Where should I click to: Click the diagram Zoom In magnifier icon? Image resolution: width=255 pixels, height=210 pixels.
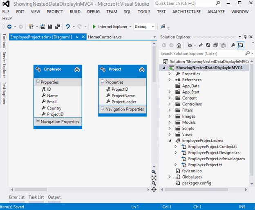click(x=154, y=172)
